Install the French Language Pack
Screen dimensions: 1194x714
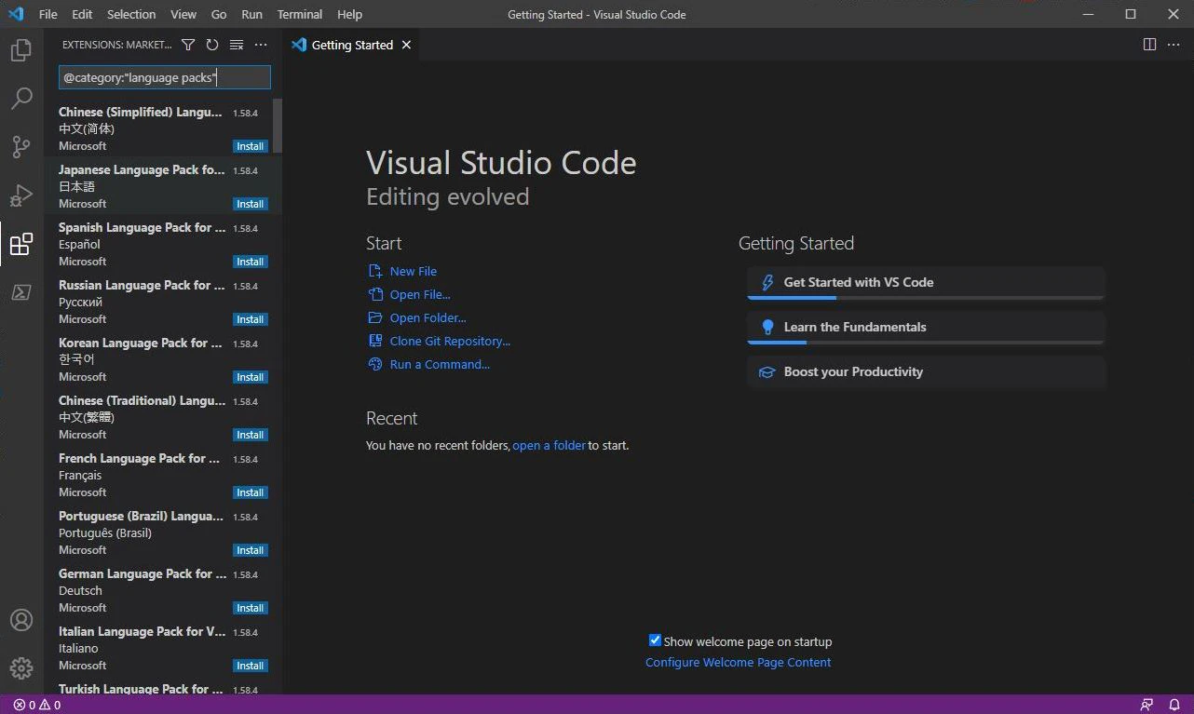pyautogui.click(x=251, y=492)
